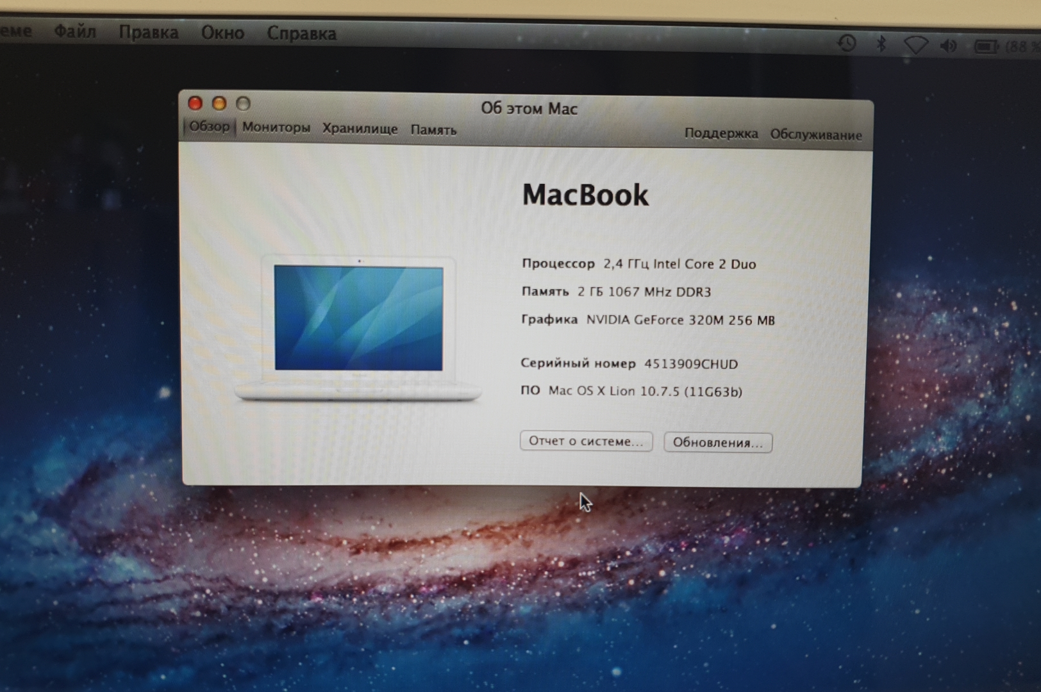The width and height of the screenshot is (1041, 692).
Task: Switch to the Память tab
Action: point(433,129)
